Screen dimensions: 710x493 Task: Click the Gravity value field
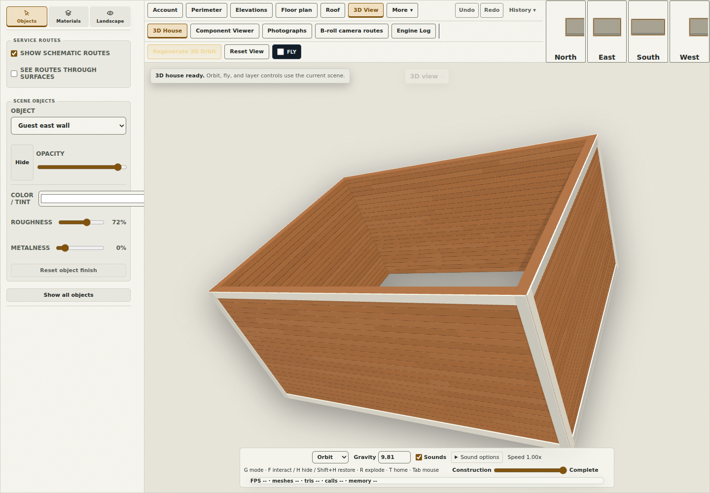[394, 458]
